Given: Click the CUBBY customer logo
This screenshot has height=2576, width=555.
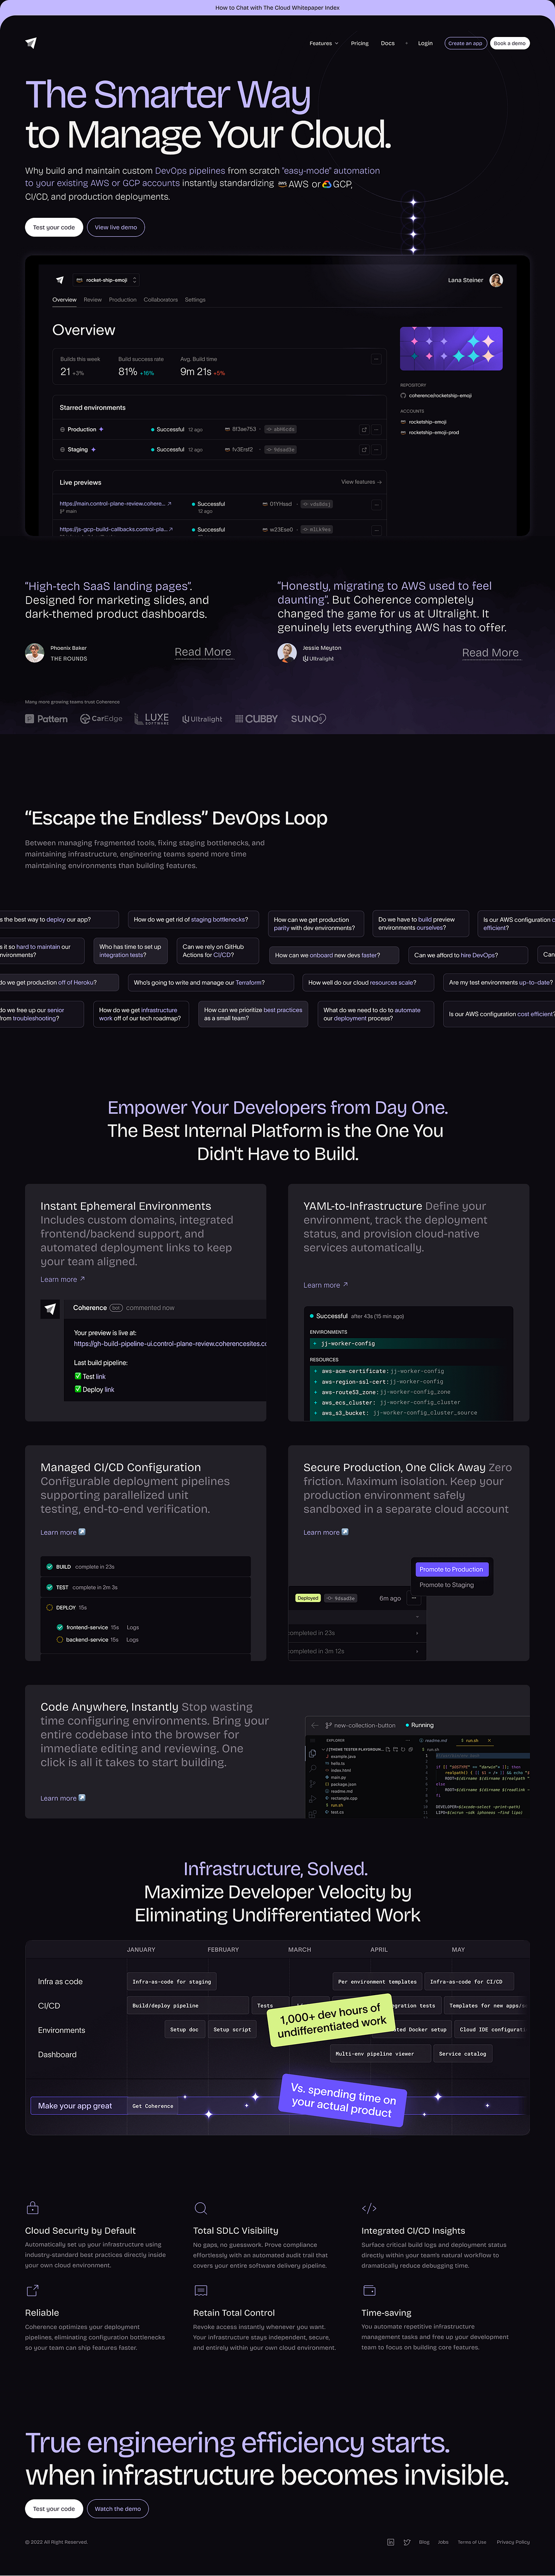Looking at the screenshot, I should (256, 719).
